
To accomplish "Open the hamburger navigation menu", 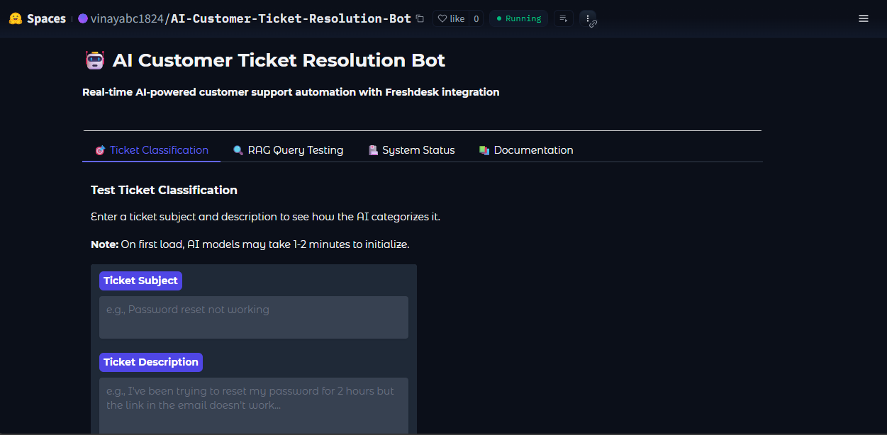I will pos(864,19).
